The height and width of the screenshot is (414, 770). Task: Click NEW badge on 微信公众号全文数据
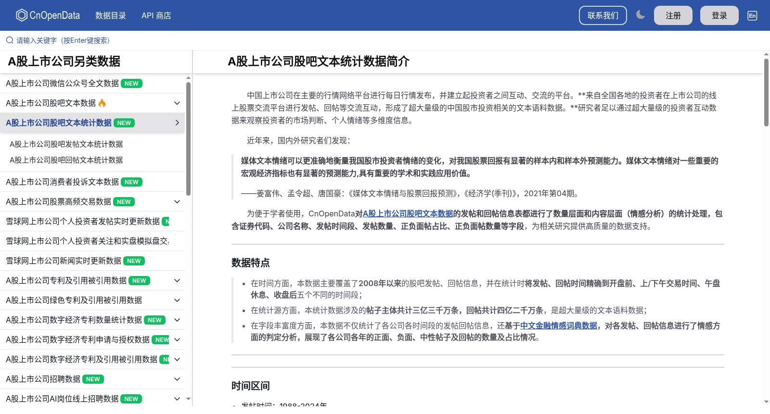pyautogui.click(x=131, y=84)
